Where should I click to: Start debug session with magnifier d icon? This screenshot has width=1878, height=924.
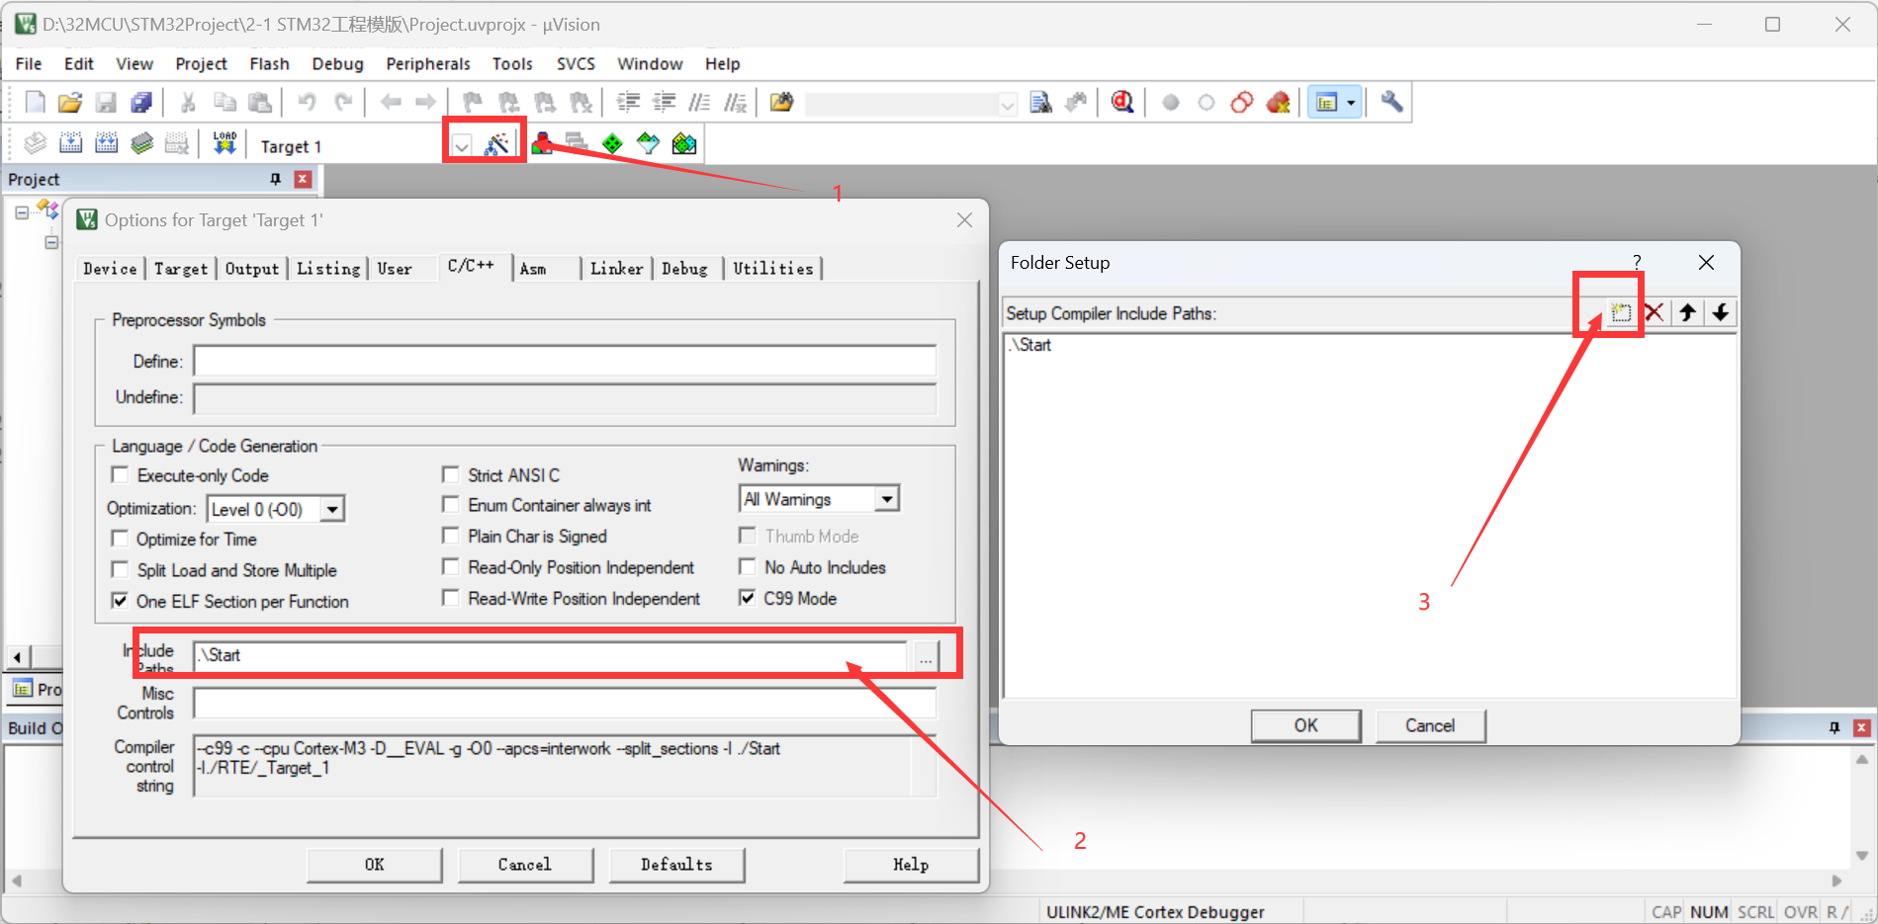(1121, 102)
